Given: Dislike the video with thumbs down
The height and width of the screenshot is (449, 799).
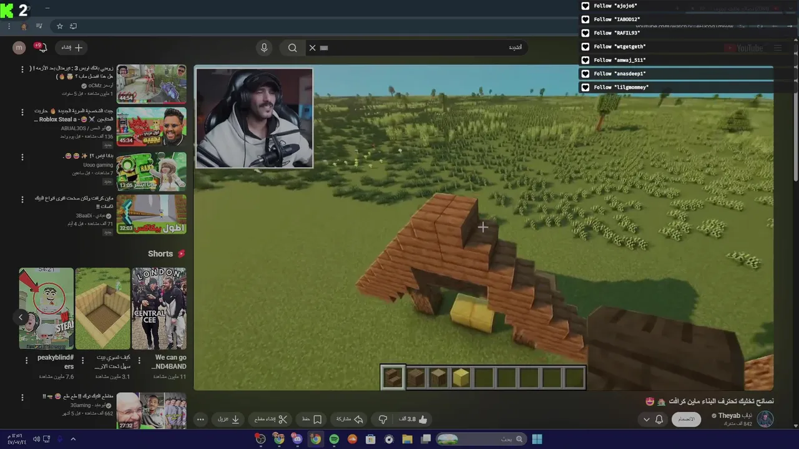Looking at the screenshot, I should click(383, 419).
